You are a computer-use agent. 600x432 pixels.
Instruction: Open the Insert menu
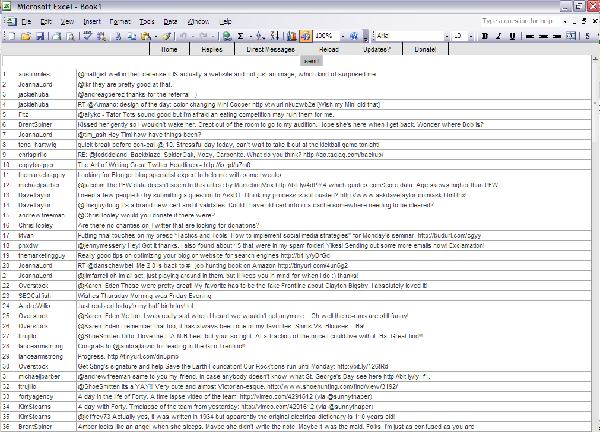click(92, 21)
